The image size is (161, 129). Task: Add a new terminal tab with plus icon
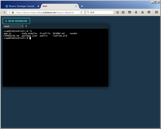click(26, 26)
